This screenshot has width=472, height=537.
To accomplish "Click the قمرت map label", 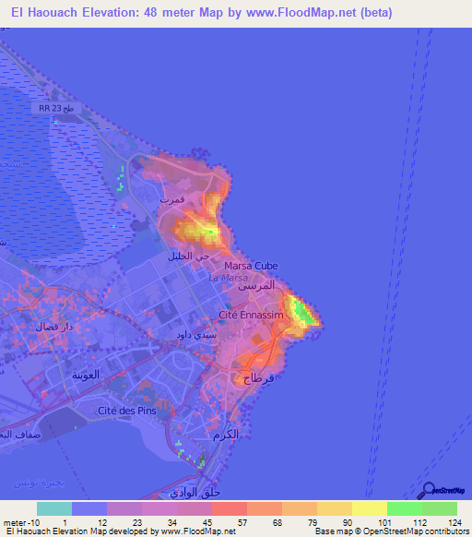I will pos(172,199).
